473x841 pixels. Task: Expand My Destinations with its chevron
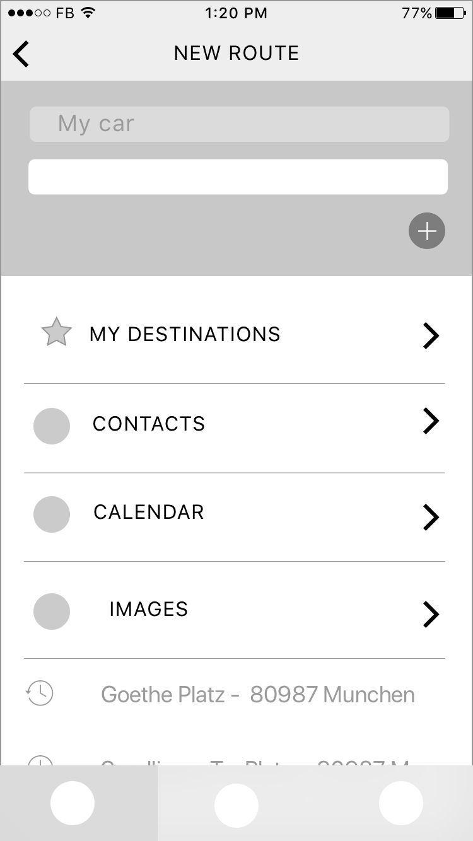click(x=431, y=335)
